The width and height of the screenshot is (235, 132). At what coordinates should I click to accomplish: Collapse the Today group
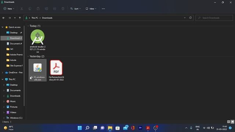click(28, 26)
